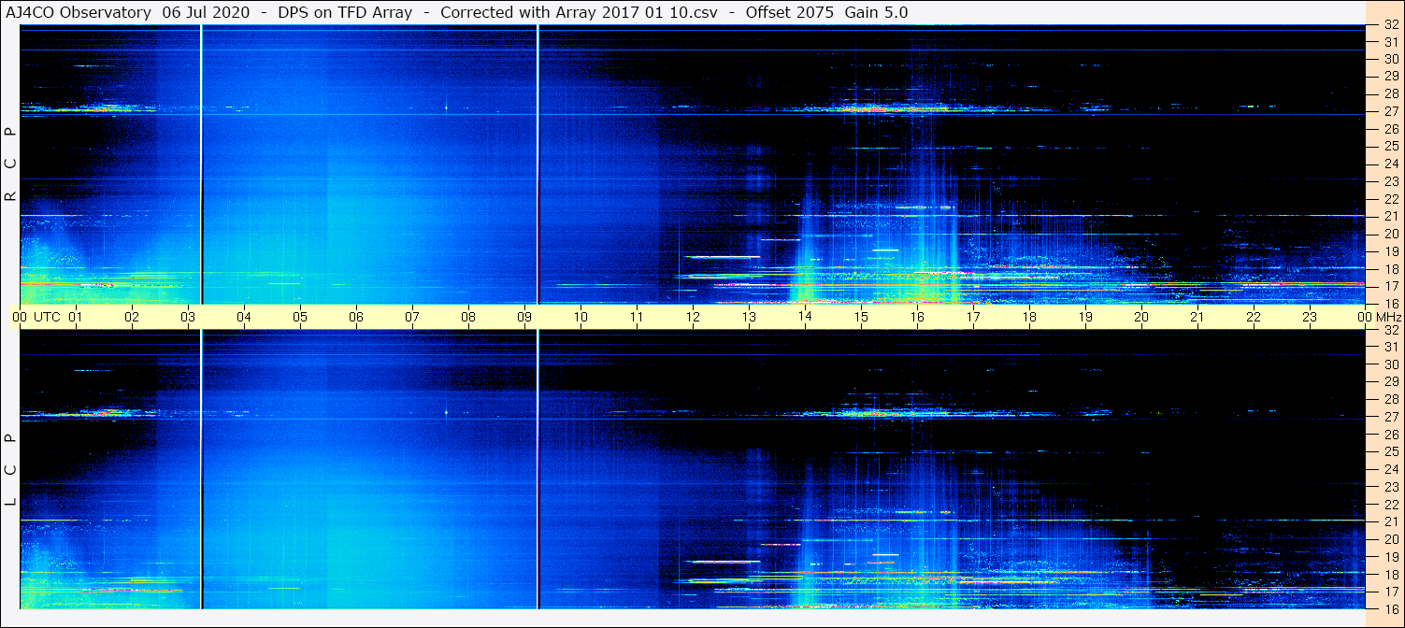This screenshot has height=628, width=1405.
Task: Select the date 06 Jul 2020
Action: pyautogui.click(x=206, y=12)
